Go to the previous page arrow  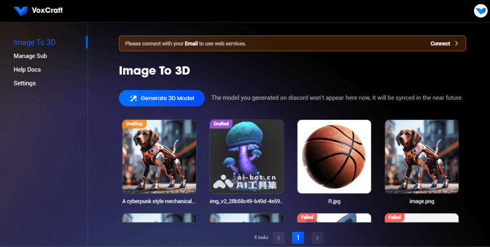click(x=279, y=237)
